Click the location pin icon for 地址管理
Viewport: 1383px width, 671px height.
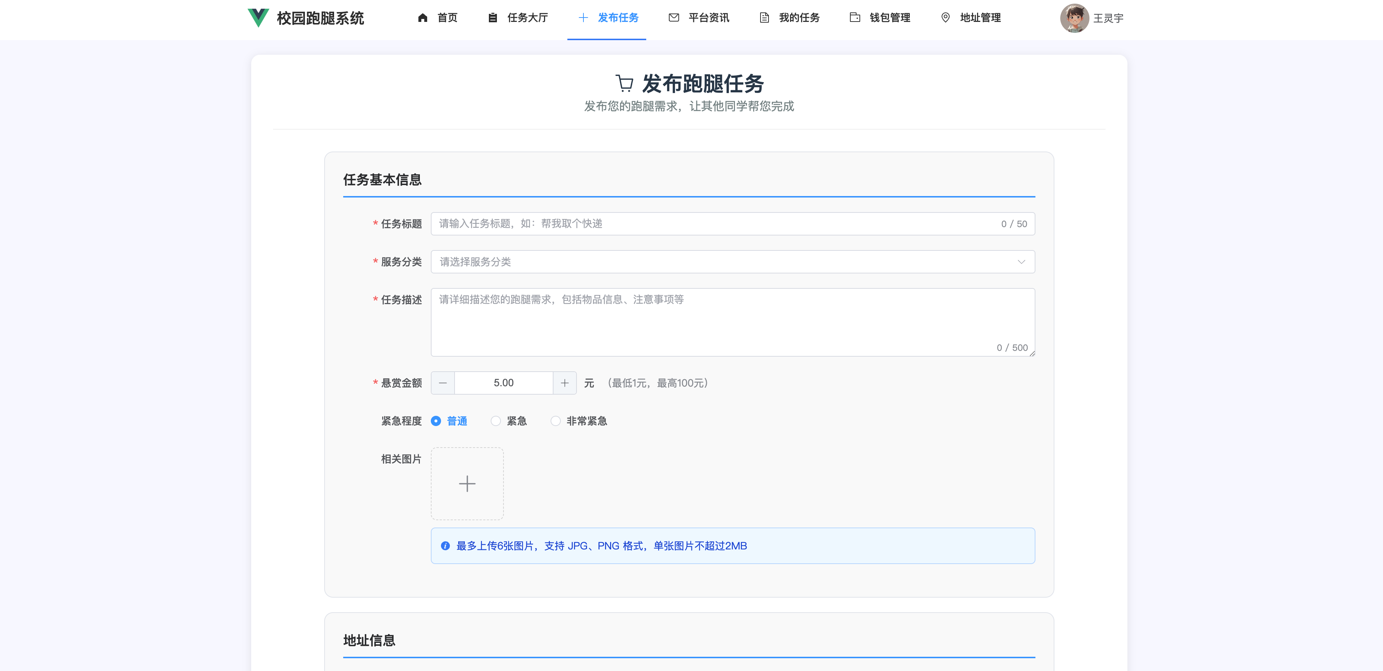point(946,18)
